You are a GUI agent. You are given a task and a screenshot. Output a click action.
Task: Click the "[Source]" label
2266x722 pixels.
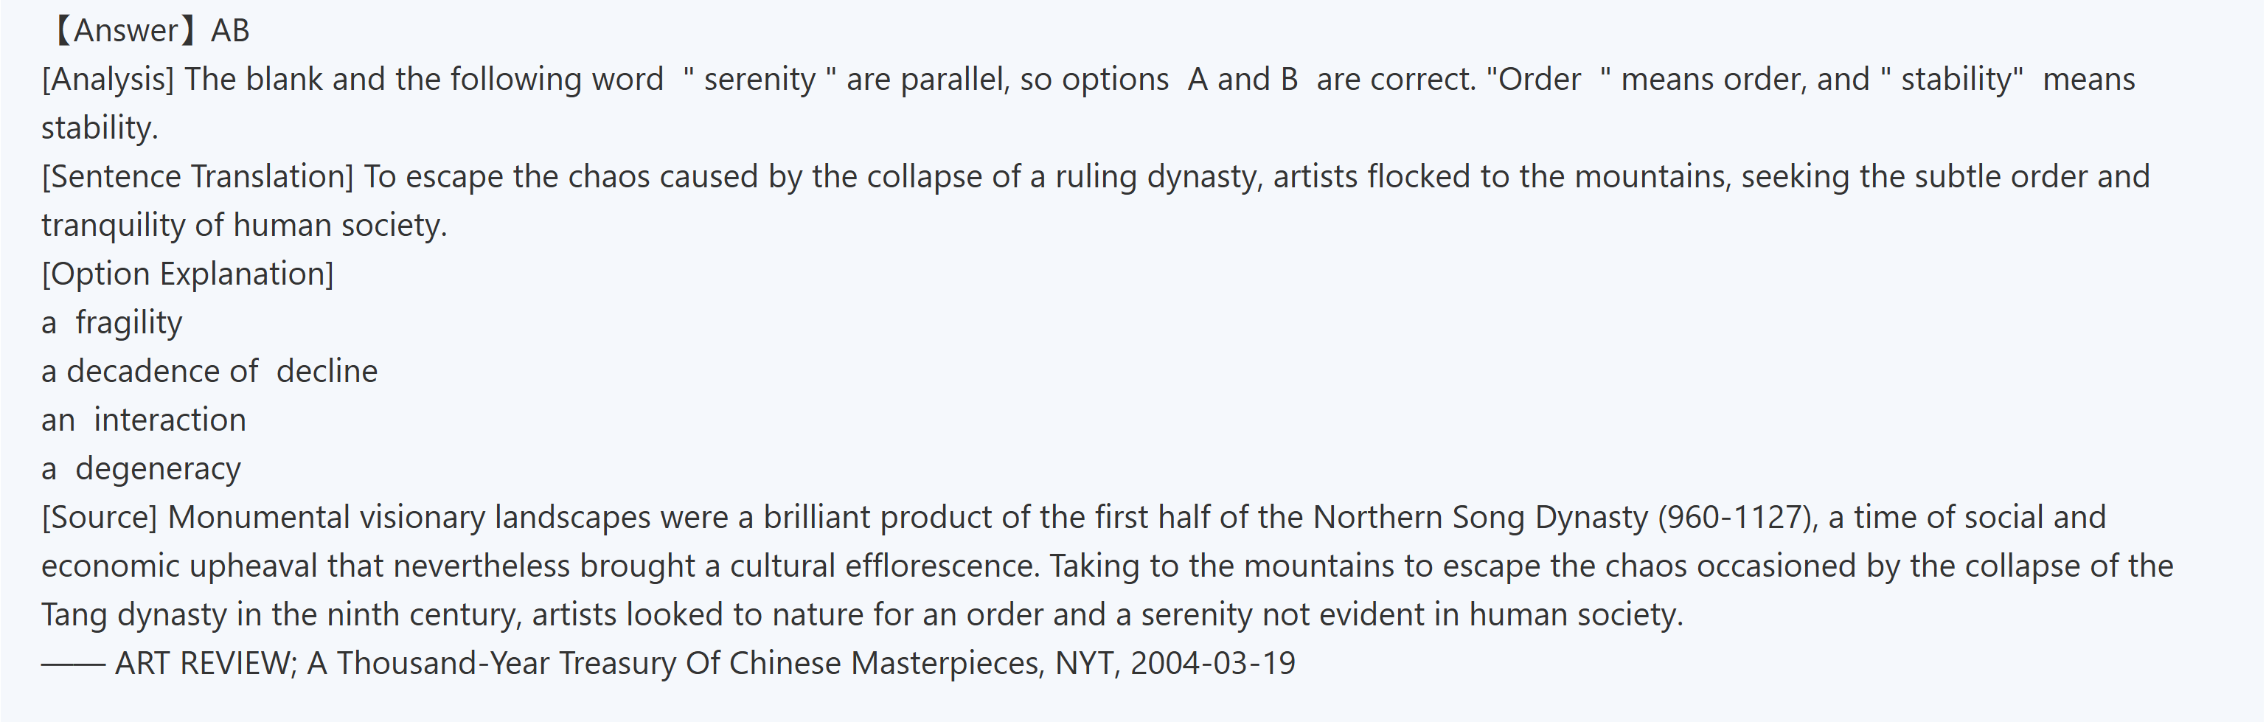click(x=100, y=517)
